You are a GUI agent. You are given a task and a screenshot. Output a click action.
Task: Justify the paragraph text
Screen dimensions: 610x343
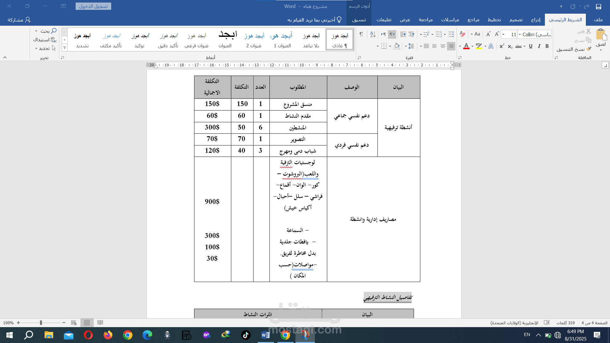(x=426, y=46)
